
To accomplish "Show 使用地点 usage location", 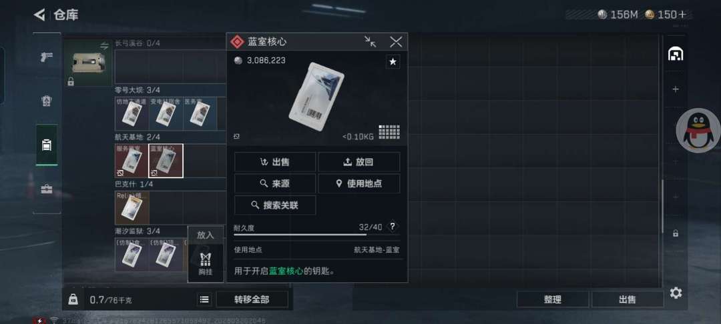I will 358,183.
